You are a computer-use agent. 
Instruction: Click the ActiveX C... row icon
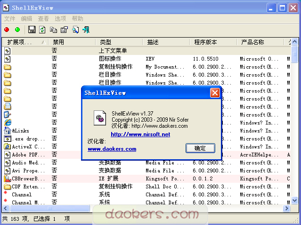point(8,147)
